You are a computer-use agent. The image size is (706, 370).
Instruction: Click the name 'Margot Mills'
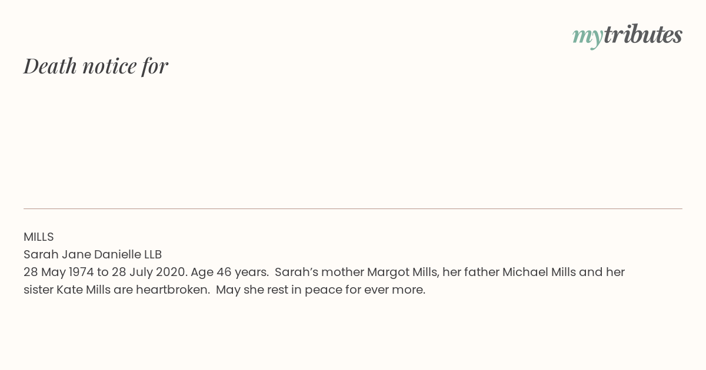402,272
